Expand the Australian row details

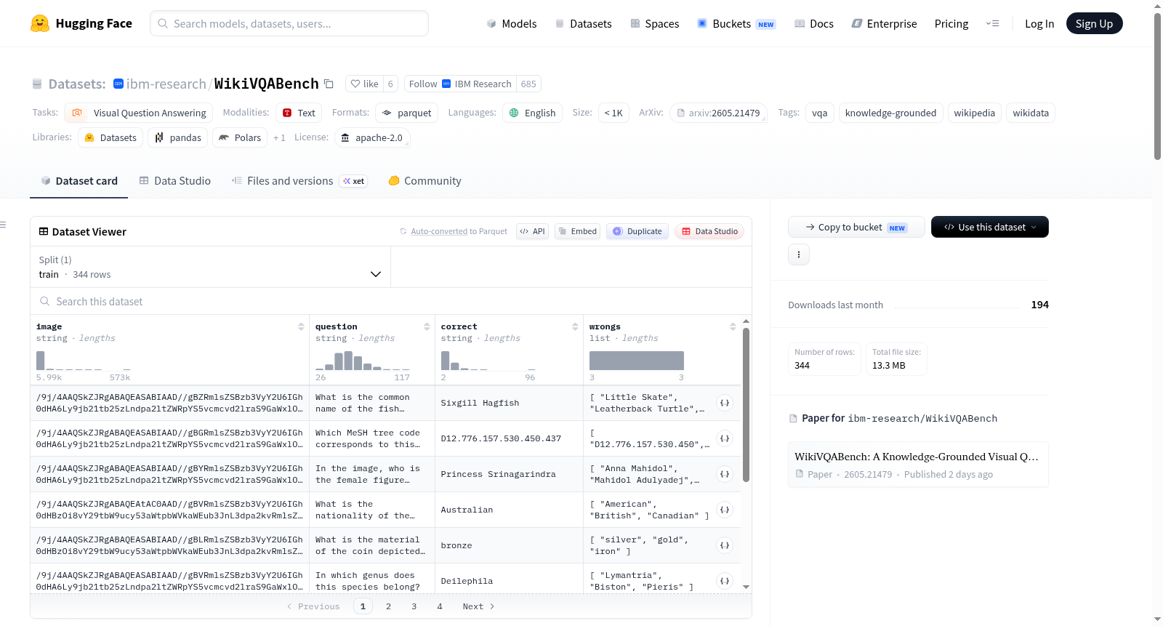click(725, 510)
